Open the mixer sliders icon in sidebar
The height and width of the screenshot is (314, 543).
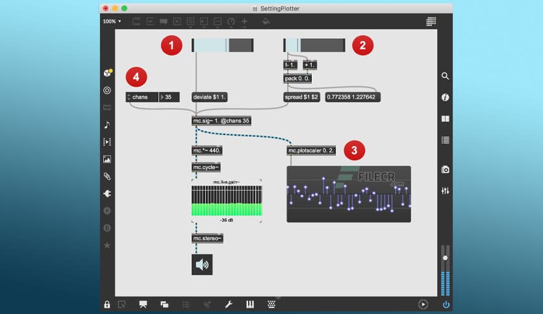pyautogui.click(x=446, y=191)
